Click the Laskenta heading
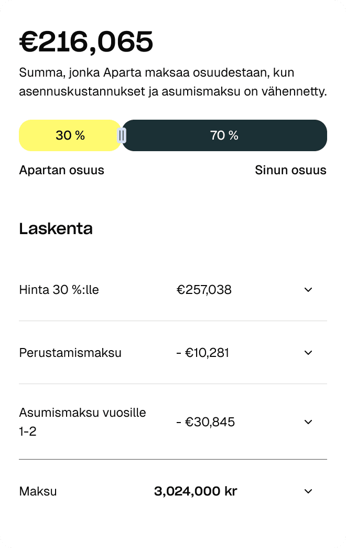The image size is (346, 548). click(x=56, y=228)
